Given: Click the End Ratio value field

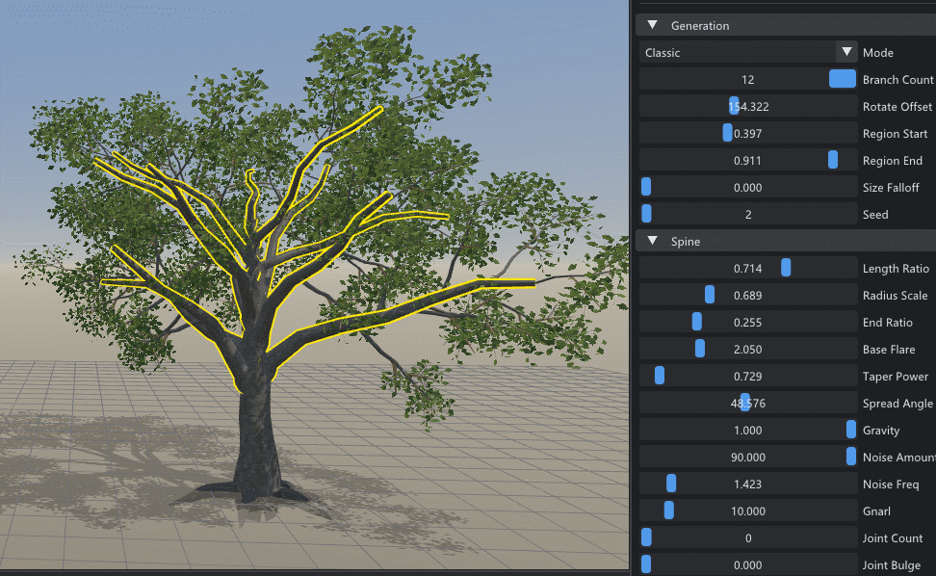Looking at the screenshot, I should [x=748, y=323].
